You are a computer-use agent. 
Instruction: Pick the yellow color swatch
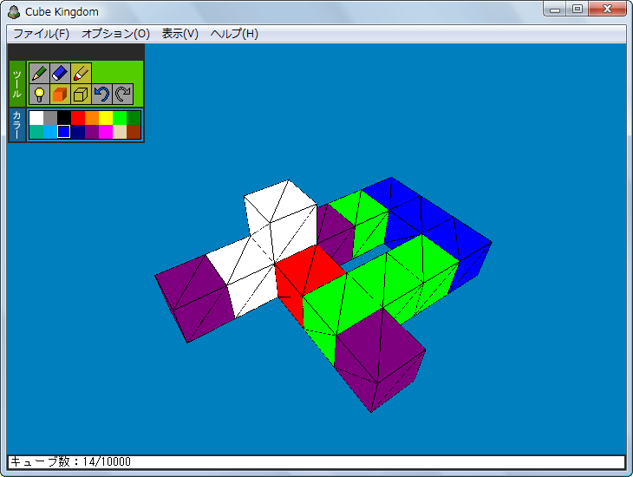click(106, 118)
